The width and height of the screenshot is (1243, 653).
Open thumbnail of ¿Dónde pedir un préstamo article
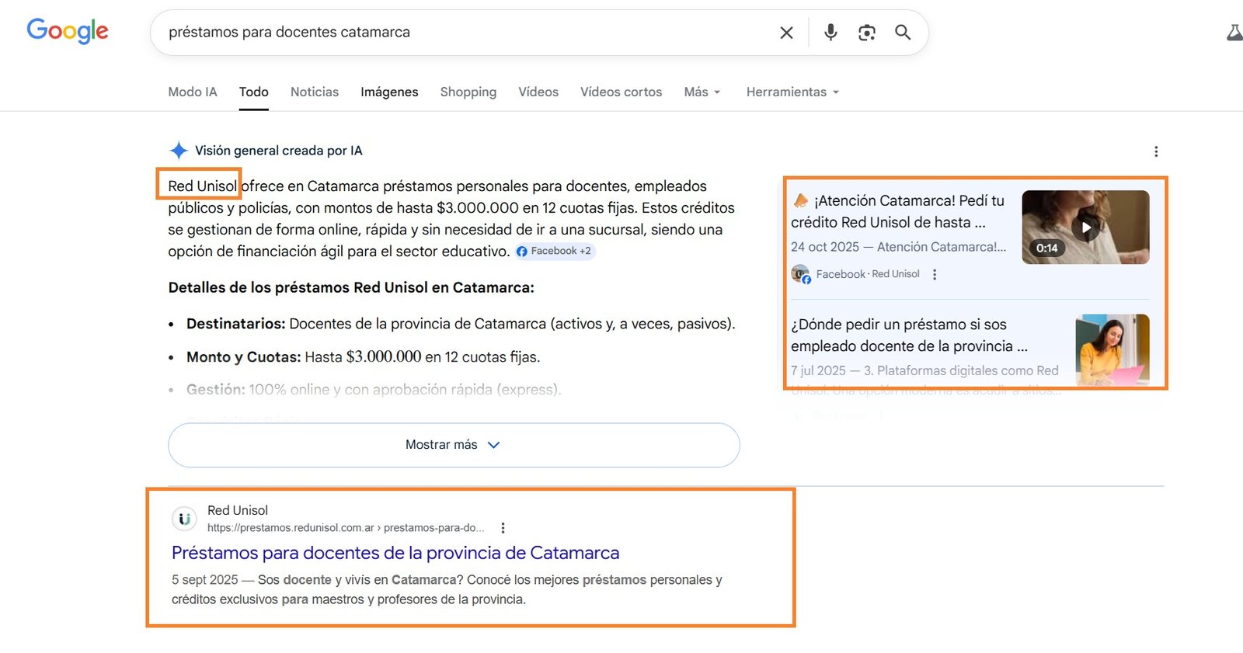[1112, 349]
